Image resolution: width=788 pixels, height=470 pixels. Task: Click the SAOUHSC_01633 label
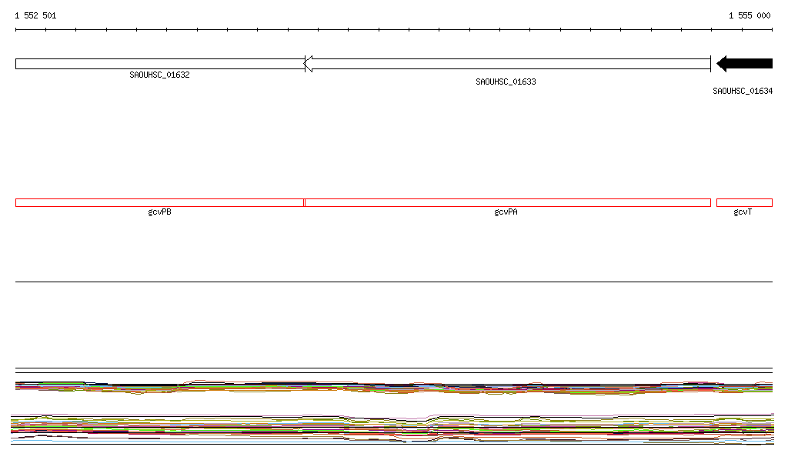[506, 82]
